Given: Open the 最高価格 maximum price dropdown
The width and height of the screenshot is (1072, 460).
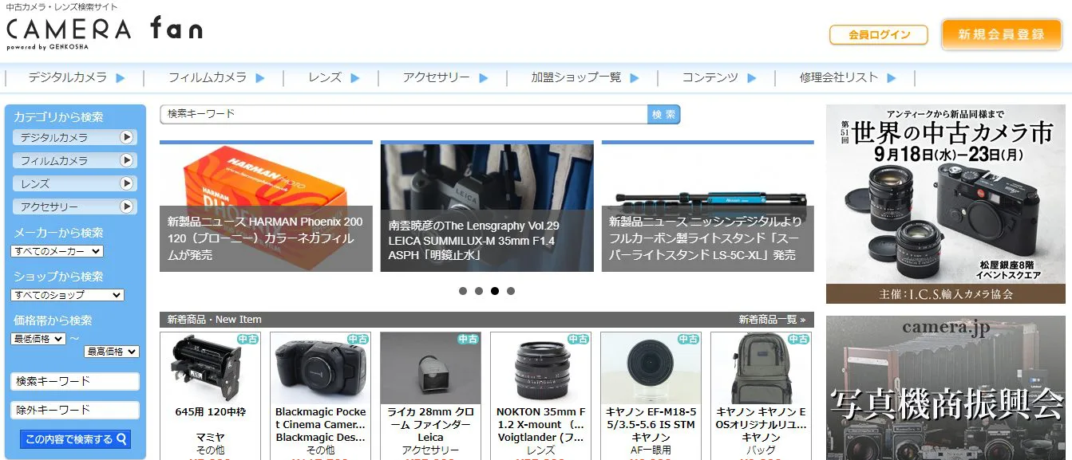Looking at the screenshot, I should (112, 352).
